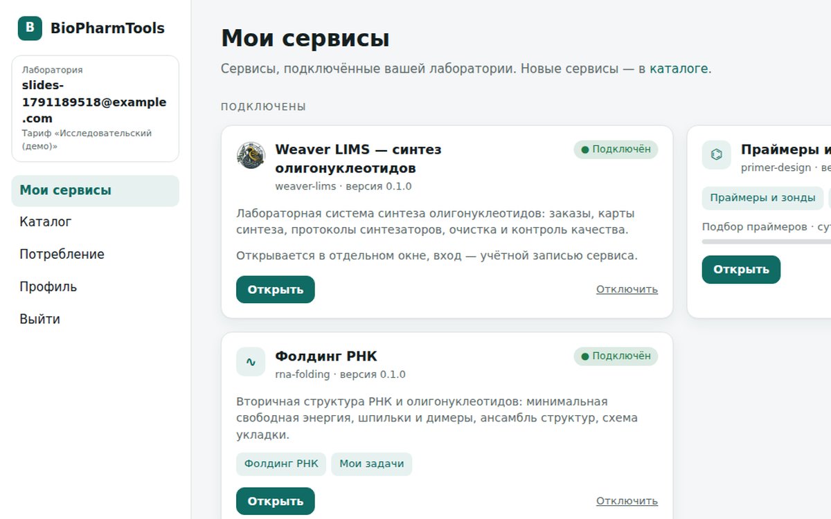Click the RNA folding wave icon
This screenshot has height=519, width=831.
click(251, 361)
